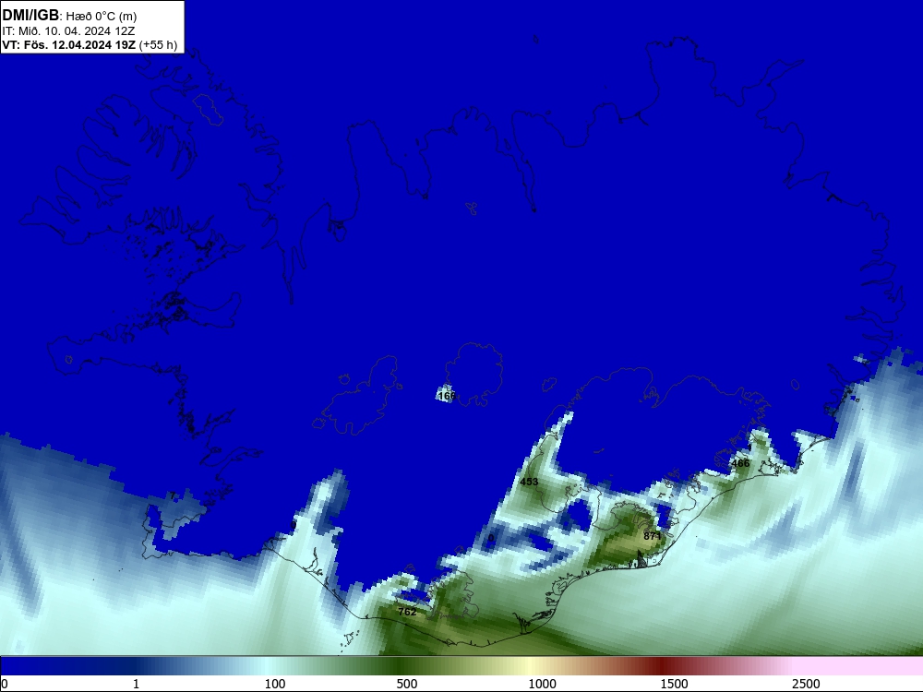Click the 'Hæð 0°C (m)' parameter label

(102, 17)
